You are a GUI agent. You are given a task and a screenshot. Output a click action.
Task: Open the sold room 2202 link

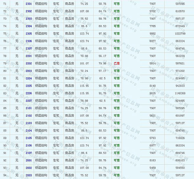coord(28,63)
